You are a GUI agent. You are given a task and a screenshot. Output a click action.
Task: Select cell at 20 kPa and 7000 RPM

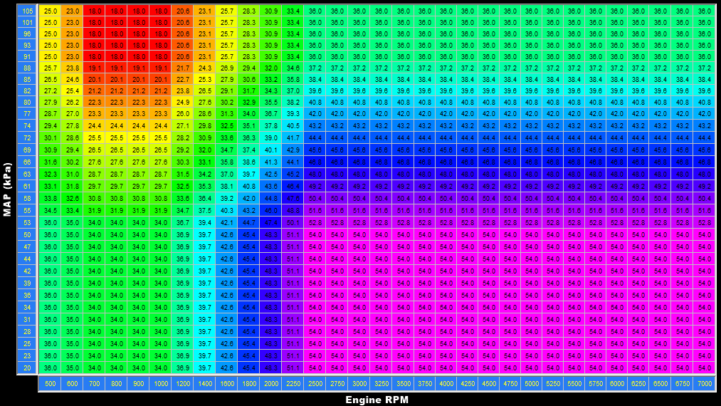pos(704,368)
